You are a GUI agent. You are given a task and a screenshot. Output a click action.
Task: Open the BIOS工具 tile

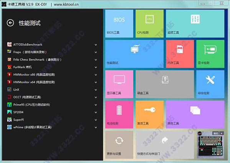[119, 24]
